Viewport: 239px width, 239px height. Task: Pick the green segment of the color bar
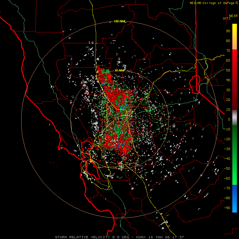point(234,155)
